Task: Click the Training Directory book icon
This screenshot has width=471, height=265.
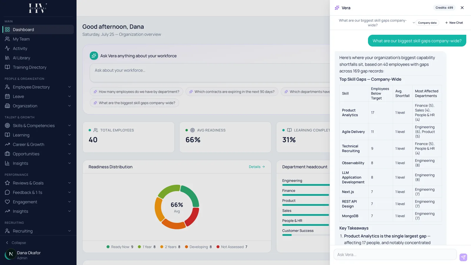Action: (x=7, y=67)
